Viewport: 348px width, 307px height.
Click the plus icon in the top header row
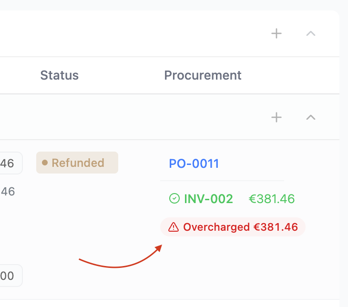coord(276,33)
